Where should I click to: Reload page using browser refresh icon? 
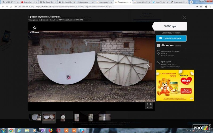[11, 6]
